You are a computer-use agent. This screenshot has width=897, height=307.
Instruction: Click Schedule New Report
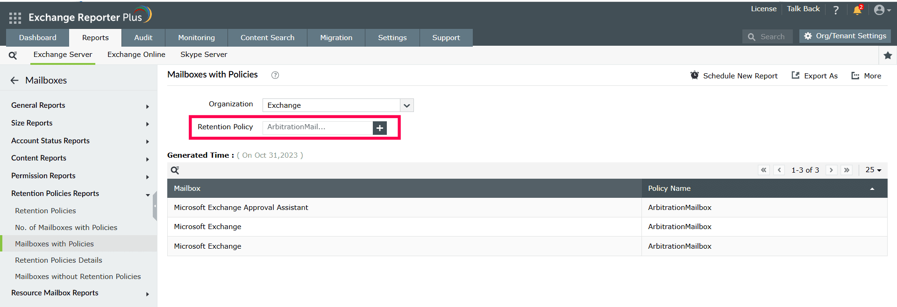click(734, 76)
